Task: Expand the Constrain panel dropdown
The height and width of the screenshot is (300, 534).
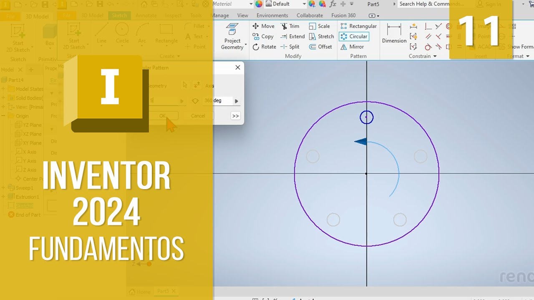Action: point(435,56)
